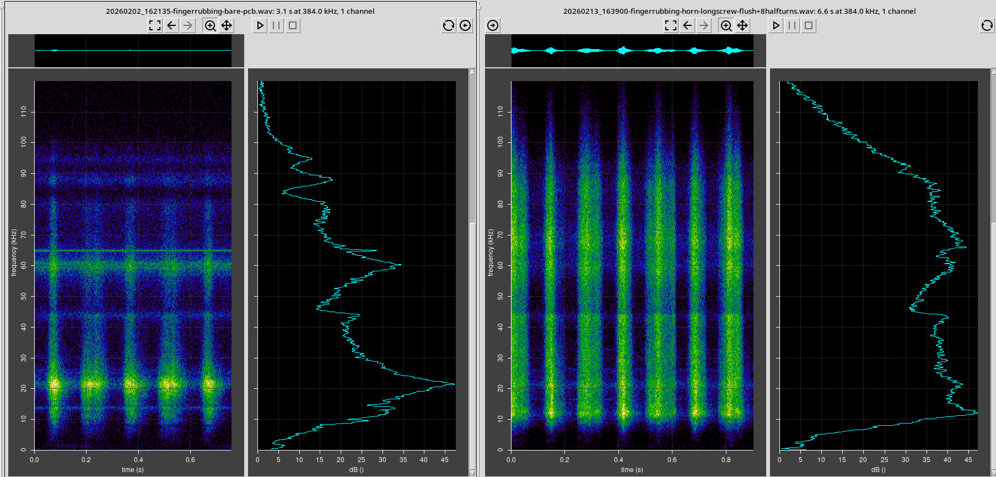
Task: Click the bare-pcb waveform overview strip
Action: coord(132,51)
